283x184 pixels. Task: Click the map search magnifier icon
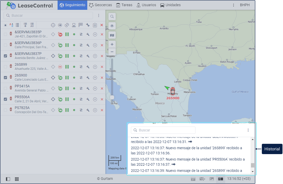coord(112,16)
